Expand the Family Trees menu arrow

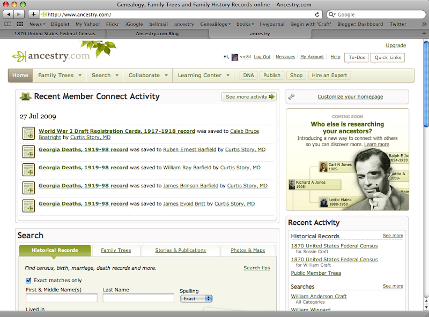pos(80,75)
